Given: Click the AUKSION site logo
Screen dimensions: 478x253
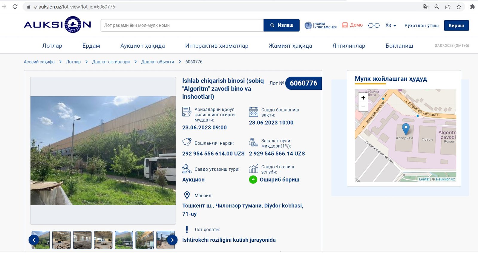Looking at the screenshot, I should (57, 25).
